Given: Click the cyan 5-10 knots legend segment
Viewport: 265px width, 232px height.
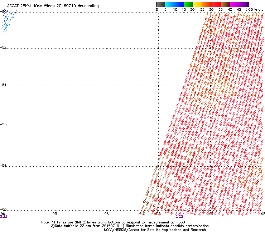Looking at the screenshot, I should [x=170, y=4].
